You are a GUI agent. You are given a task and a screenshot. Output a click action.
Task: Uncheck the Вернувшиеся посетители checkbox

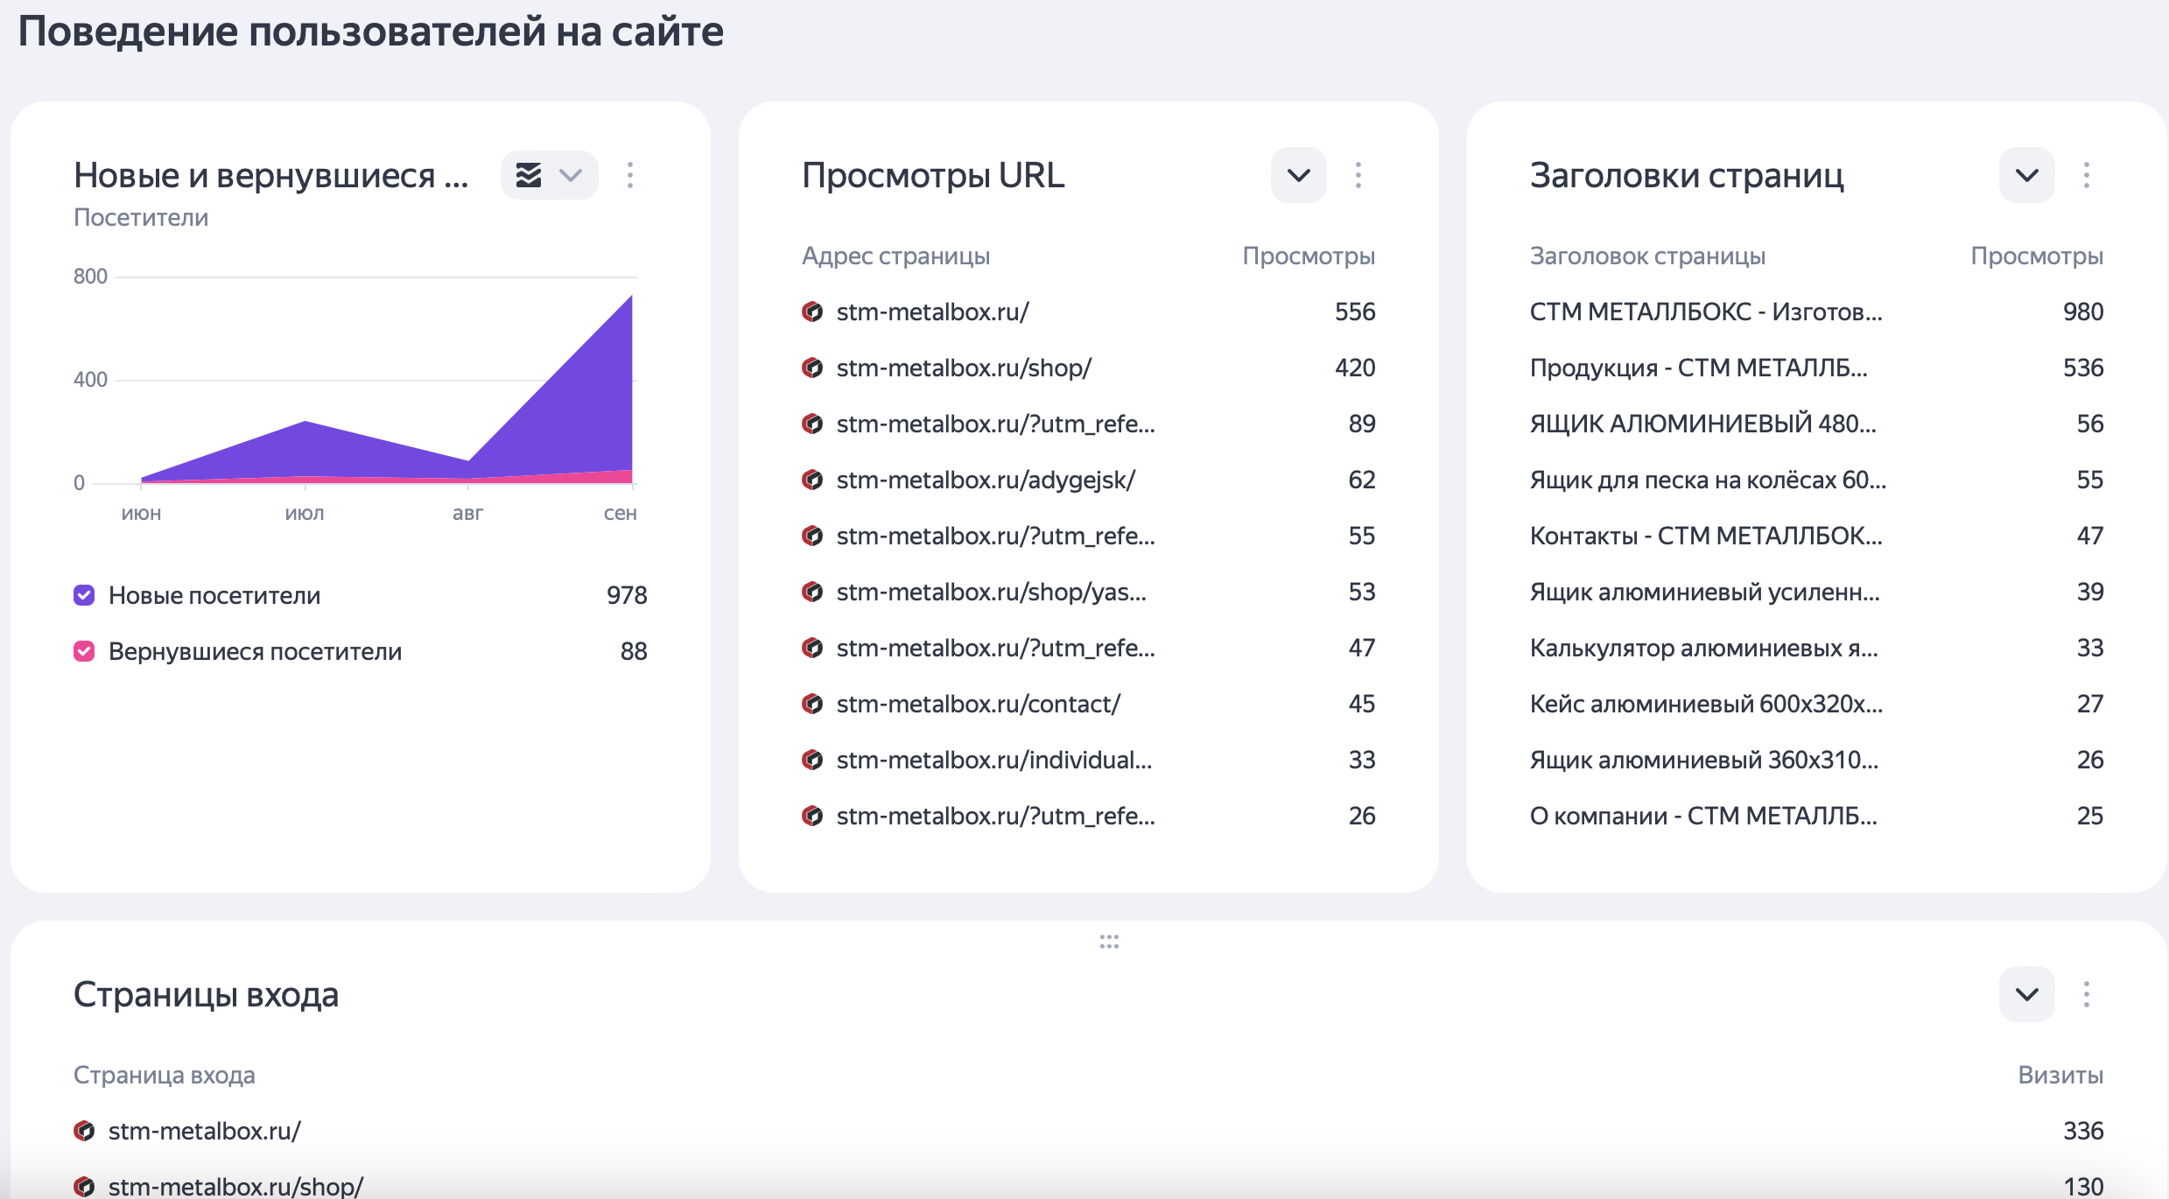point(84,651)
